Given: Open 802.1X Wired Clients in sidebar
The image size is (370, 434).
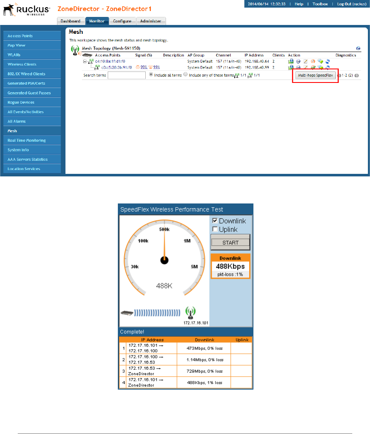Looking at the screenshot, I should (32, 74).
